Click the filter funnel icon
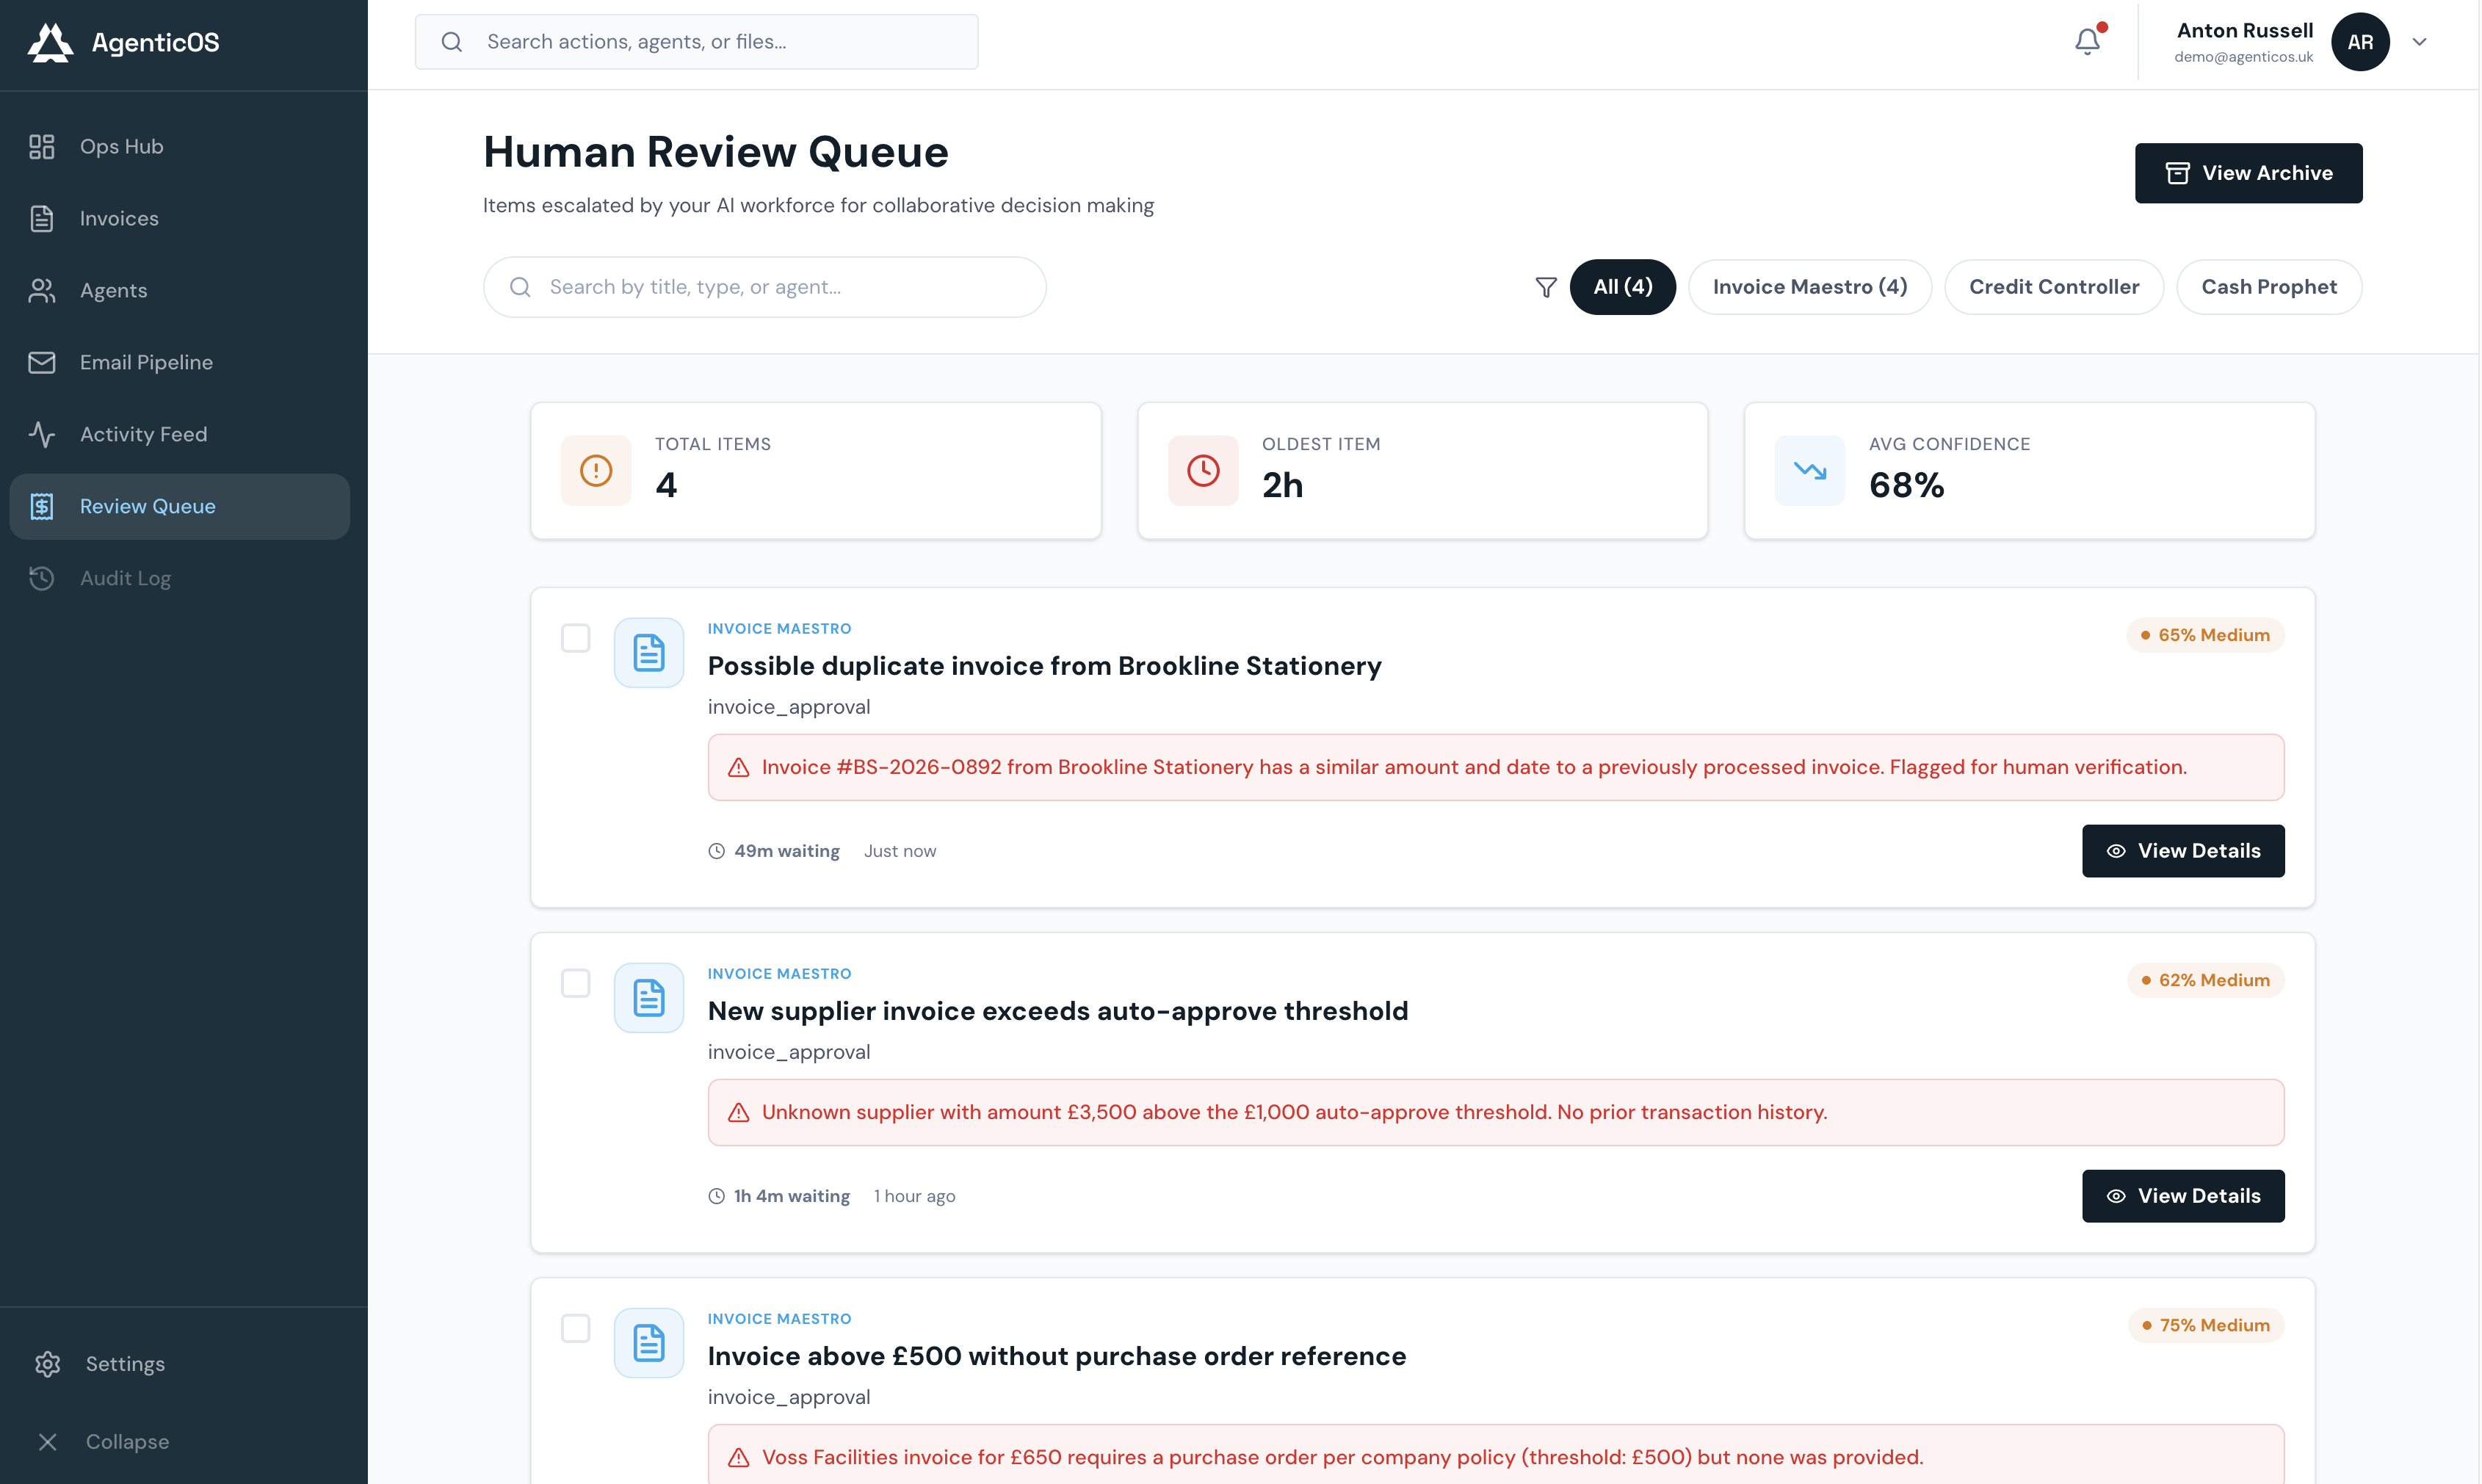Image resolution: width=2482 pixels, height=1484 pixels. pos(1546,288)
